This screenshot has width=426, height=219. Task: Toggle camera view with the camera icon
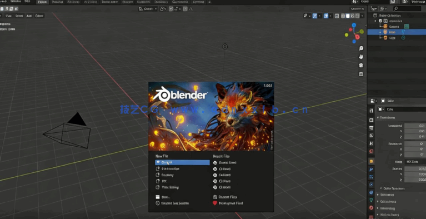pyautogui.click(x=361, y=65)
